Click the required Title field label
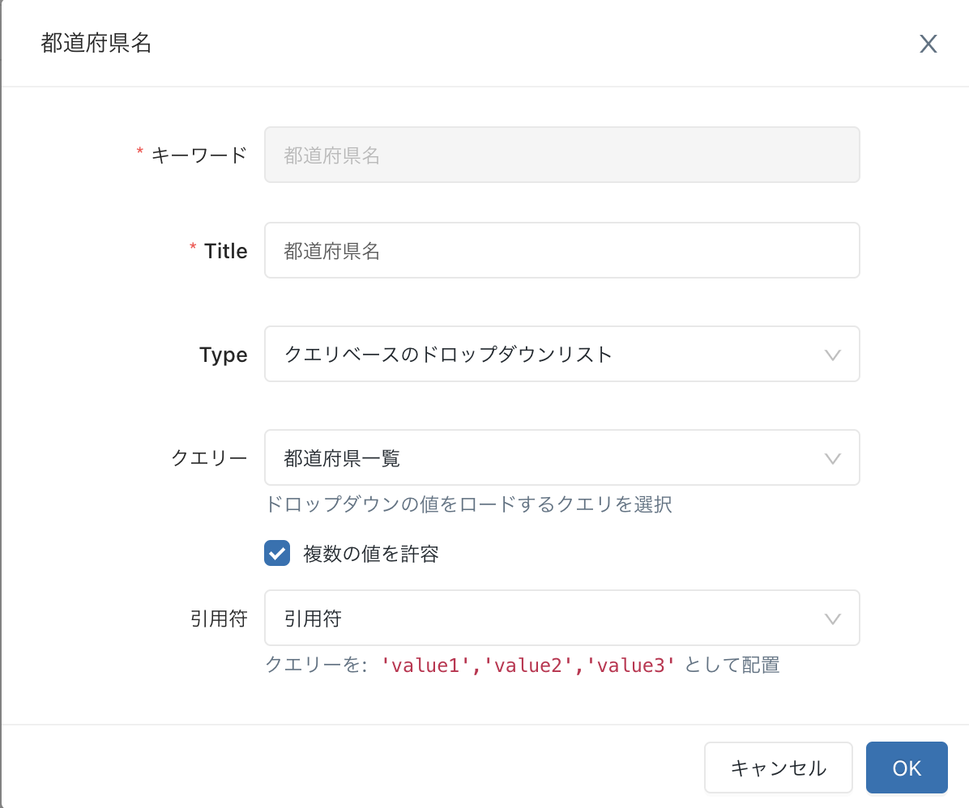This screenshot has height=808, width=969. click(x=225, y=251)
